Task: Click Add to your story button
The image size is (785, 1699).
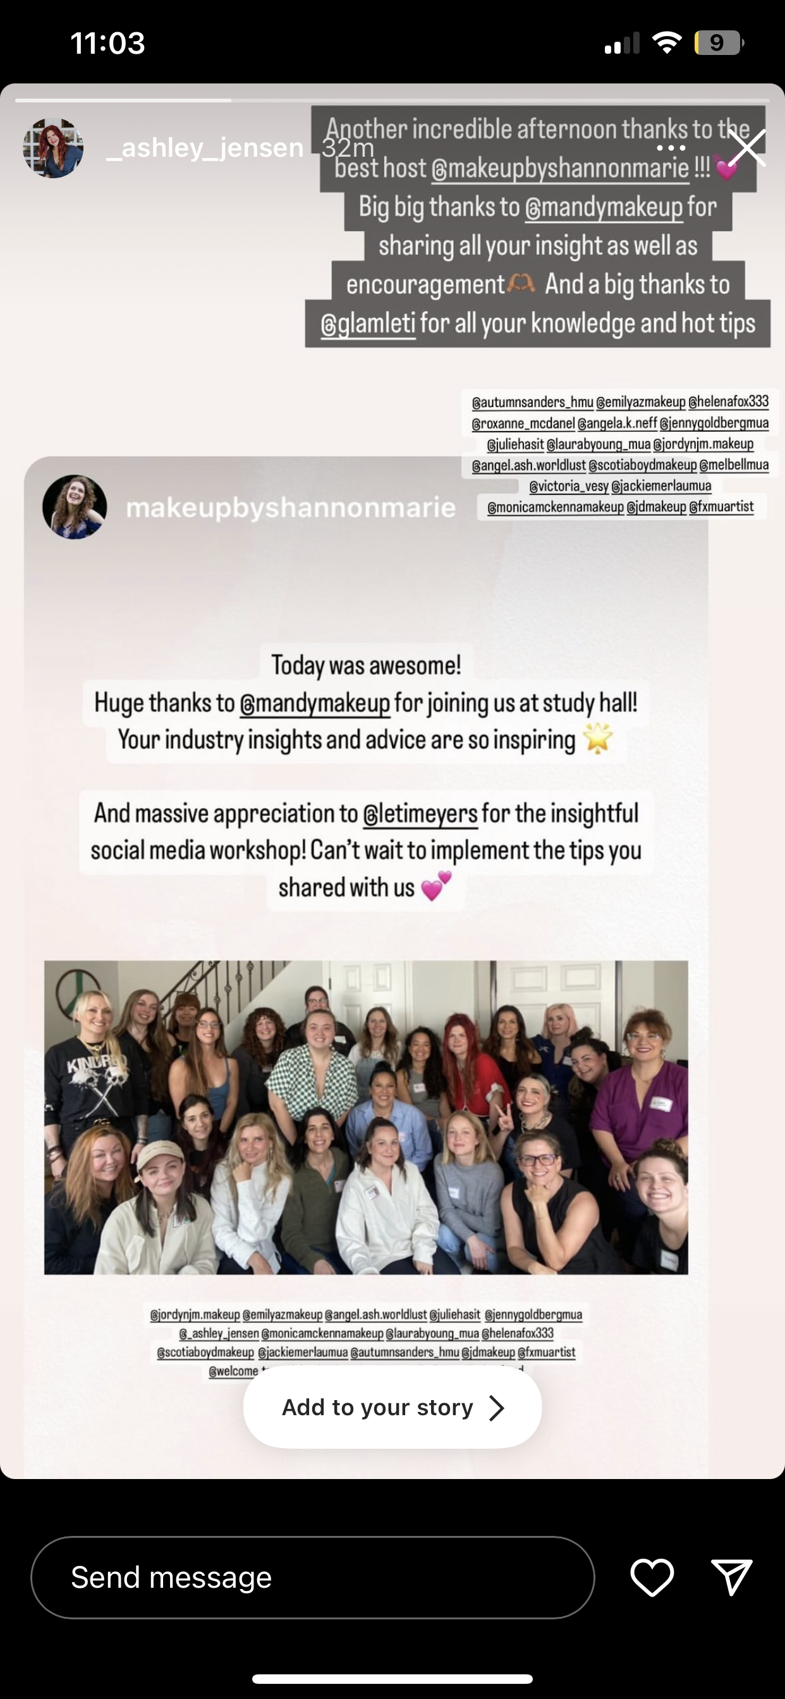Action: [392, 1407]
